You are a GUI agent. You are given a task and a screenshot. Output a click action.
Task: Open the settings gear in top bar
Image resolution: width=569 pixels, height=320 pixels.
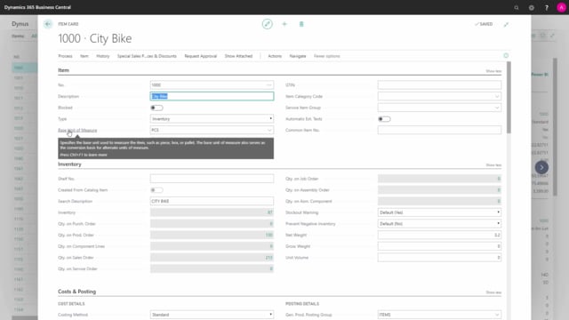coord(532,7)
